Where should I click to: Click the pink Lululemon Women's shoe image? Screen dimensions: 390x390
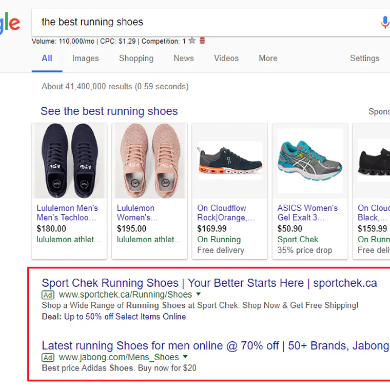coord(149,161)
